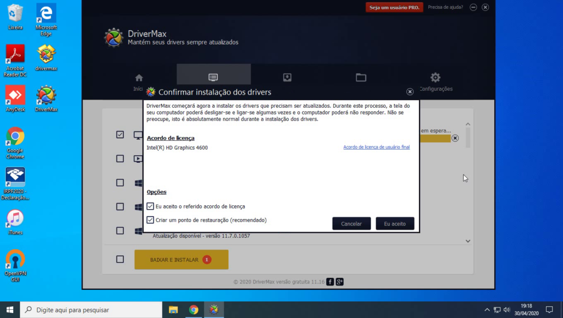Uncheck 'Eu aceito o referido acordo de licença'

(151, 206)
